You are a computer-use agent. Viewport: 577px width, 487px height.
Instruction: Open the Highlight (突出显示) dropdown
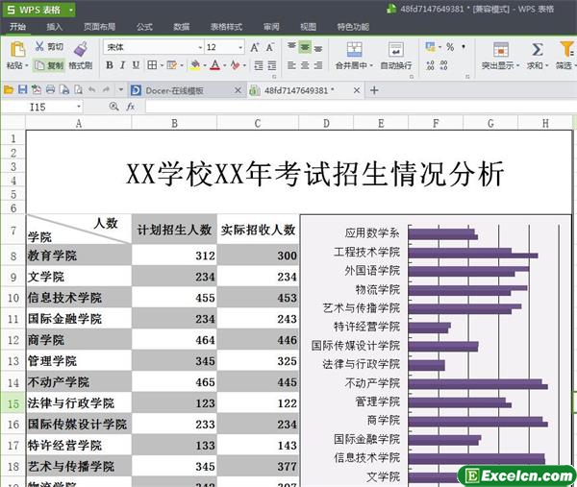pyautogui.click(x=497, y=65)
